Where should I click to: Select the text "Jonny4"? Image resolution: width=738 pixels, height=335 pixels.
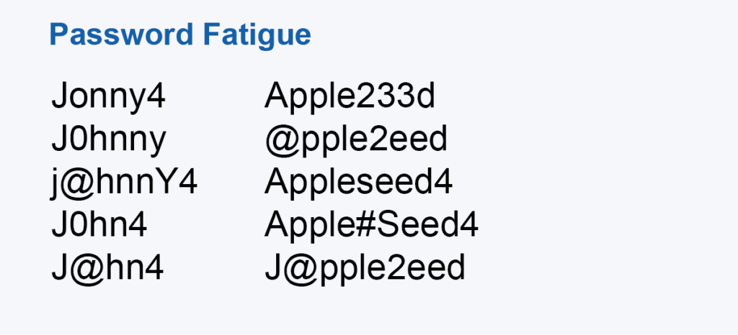(108, 97)
